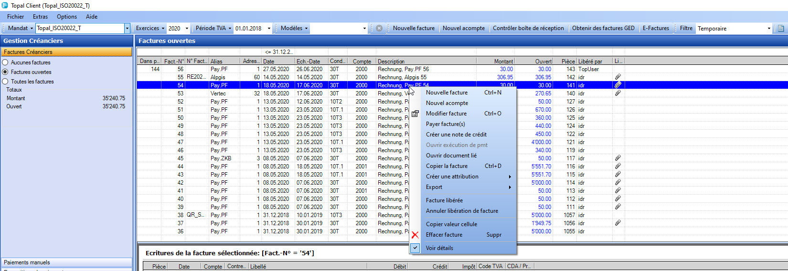
Task: Expand the Exercices year 2020 dropdown
Action: click(x=187, y=28)
